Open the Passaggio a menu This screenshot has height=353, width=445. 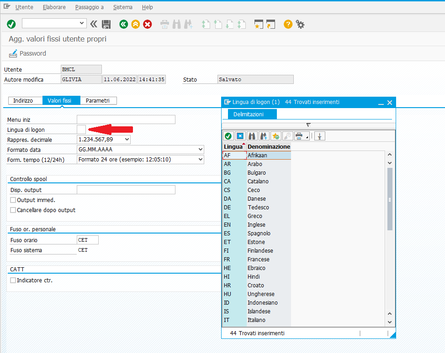(90, 7)
